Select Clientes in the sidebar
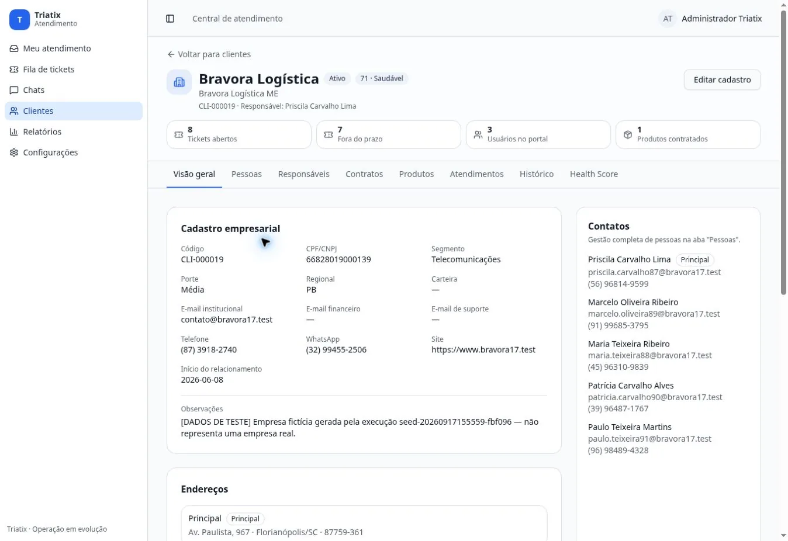This screenshot has height=541, width=788. (x=74, y=111)
